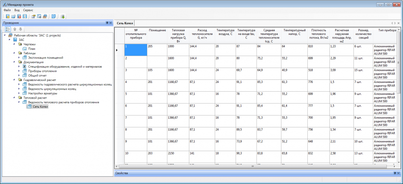403x184 pixels.
Task: Close project with the red X toolbar icon
Action: pos(19,17)
